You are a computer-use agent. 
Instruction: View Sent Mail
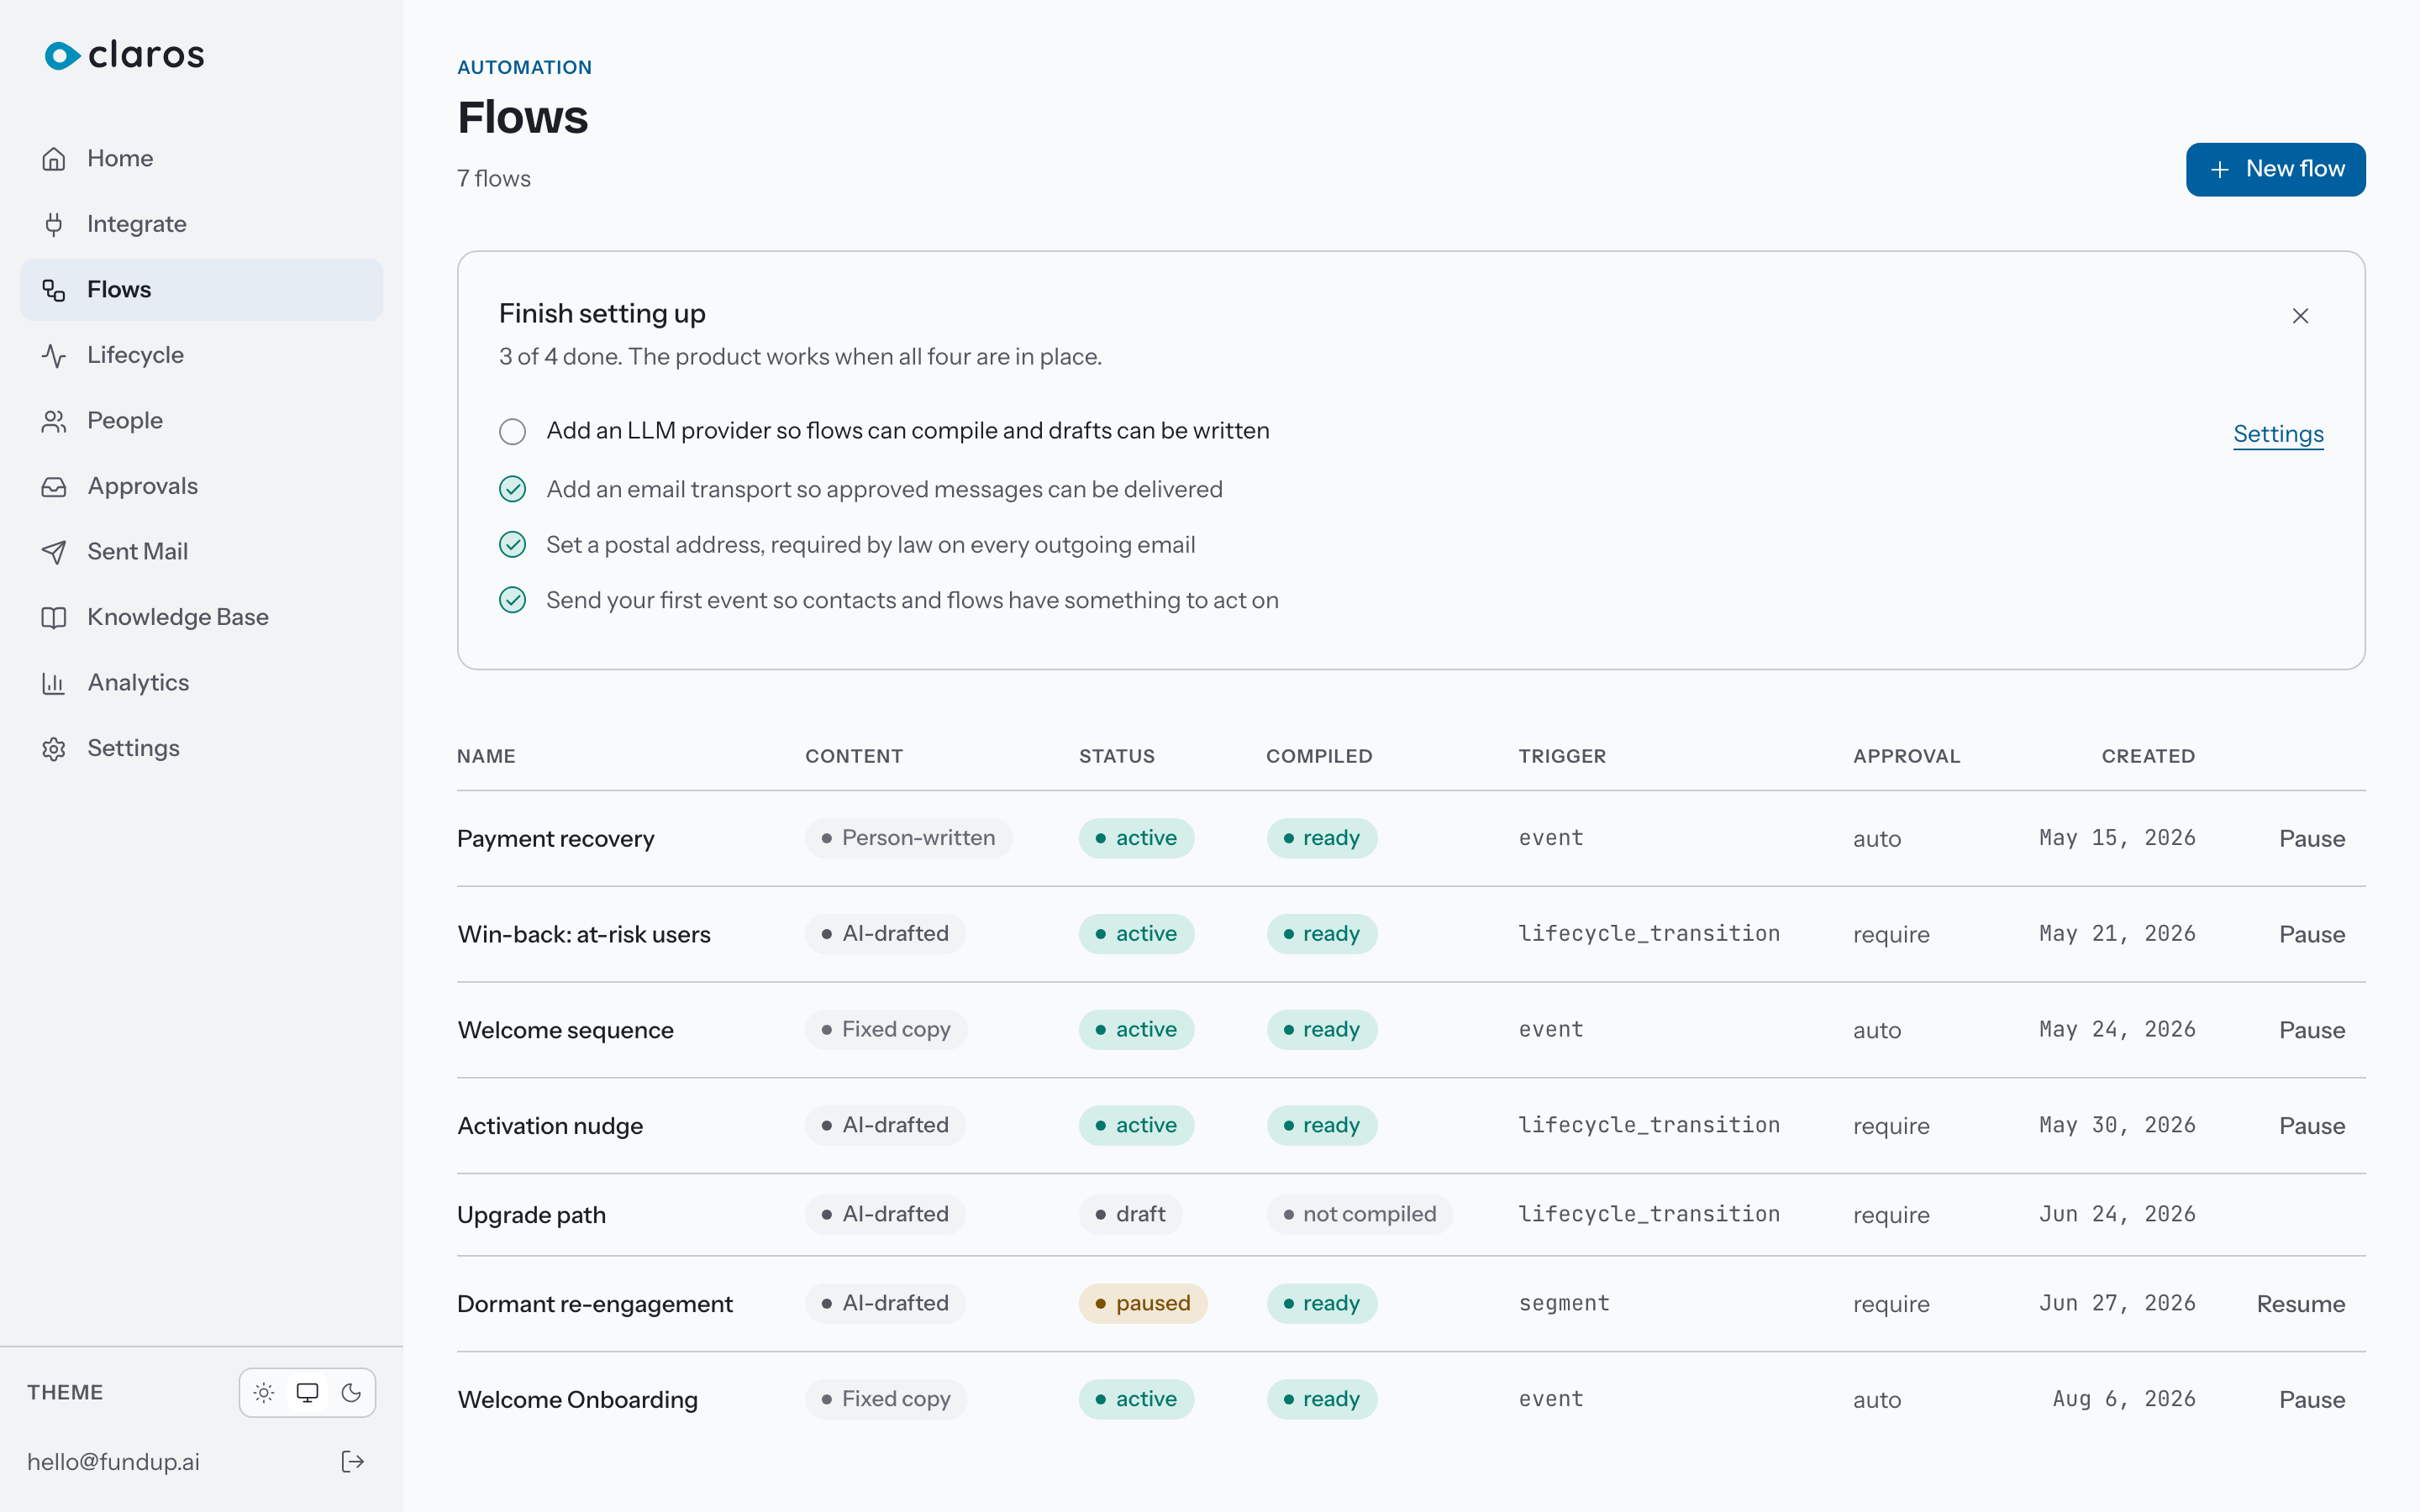point(201,552)
